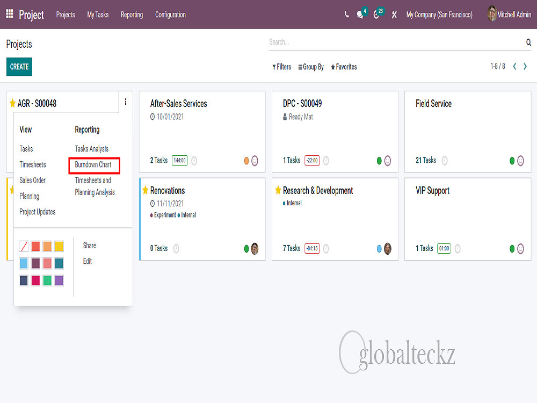The width and height of the screenshot is (537, 403).
Task: Open the apps grid menu icon
Action: (x=10, y=14)
